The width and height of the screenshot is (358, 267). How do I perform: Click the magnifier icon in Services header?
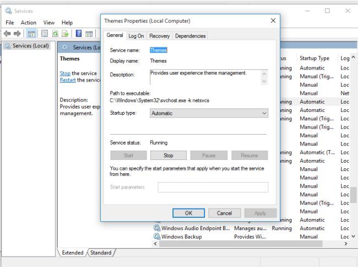tap(66, 47)
